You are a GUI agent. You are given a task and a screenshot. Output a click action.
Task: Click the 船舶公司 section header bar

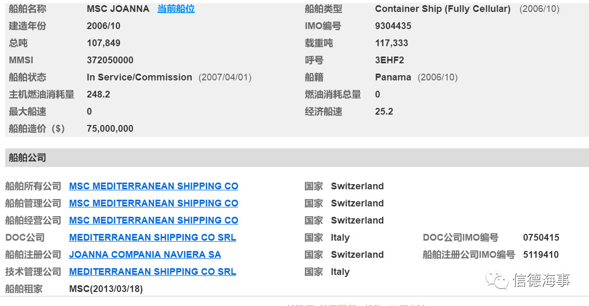coord(297,158)
